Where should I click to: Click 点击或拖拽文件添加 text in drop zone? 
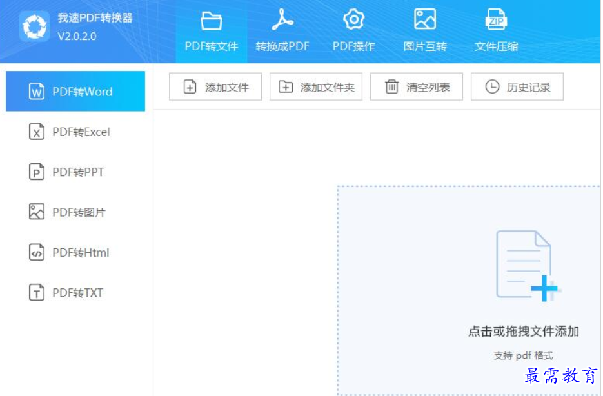pyautogui.click(x=524, y=332)
